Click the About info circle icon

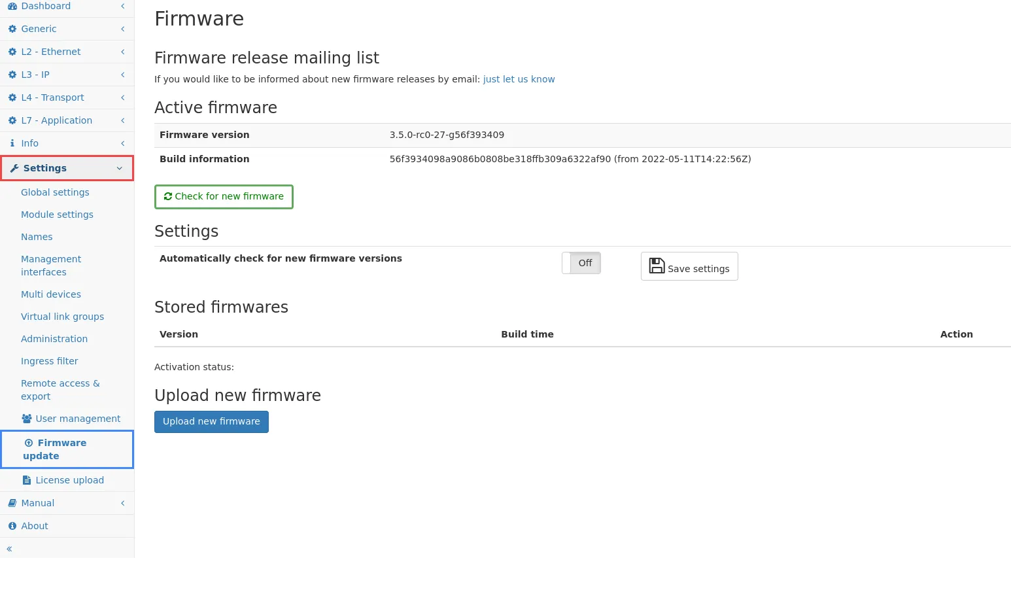coord(12,526)
